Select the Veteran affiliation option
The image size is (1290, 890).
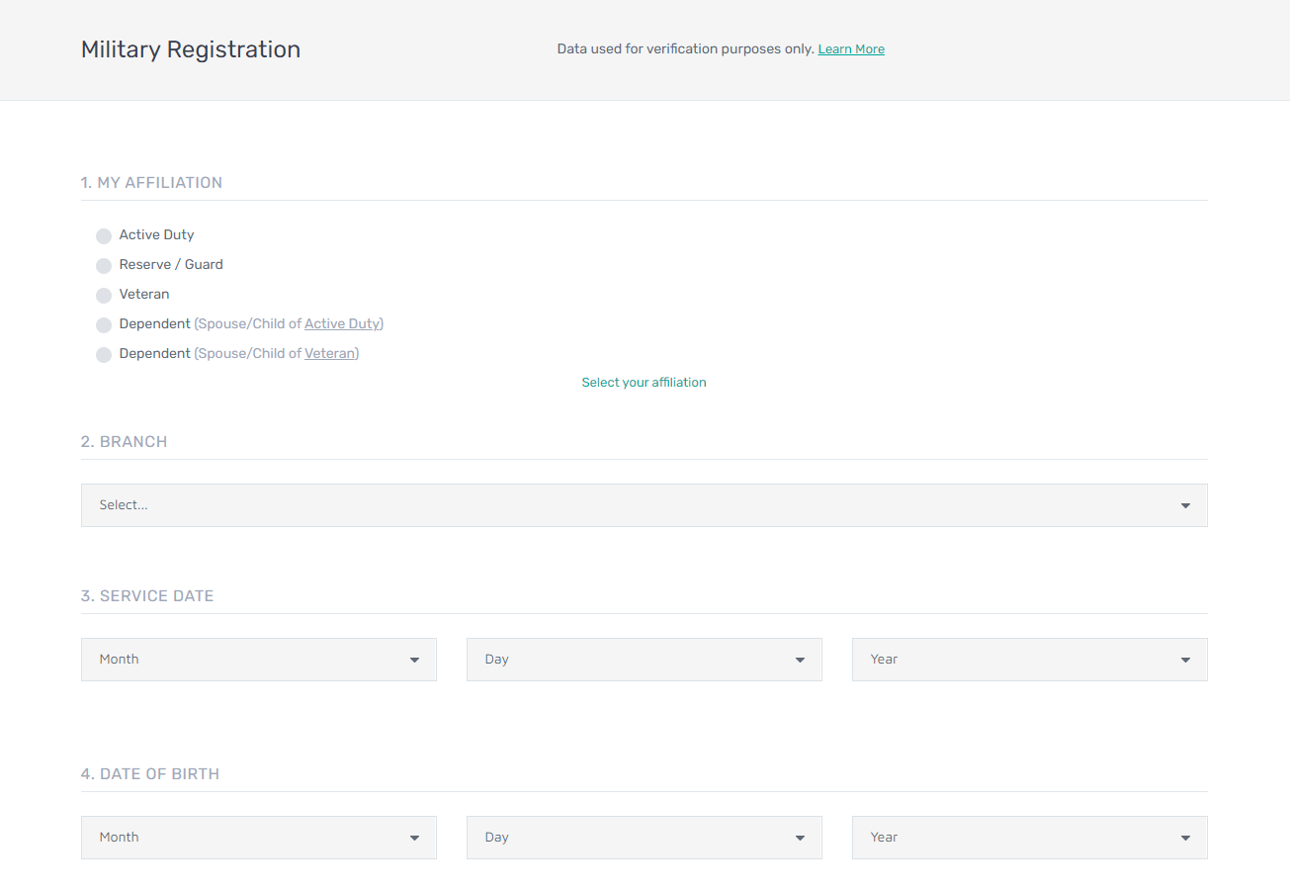(x=104, y=296)
